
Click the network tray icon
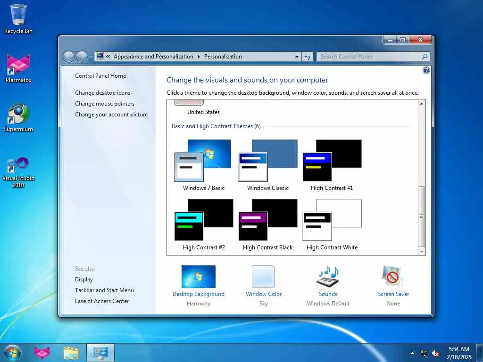[x=424, y=354]
